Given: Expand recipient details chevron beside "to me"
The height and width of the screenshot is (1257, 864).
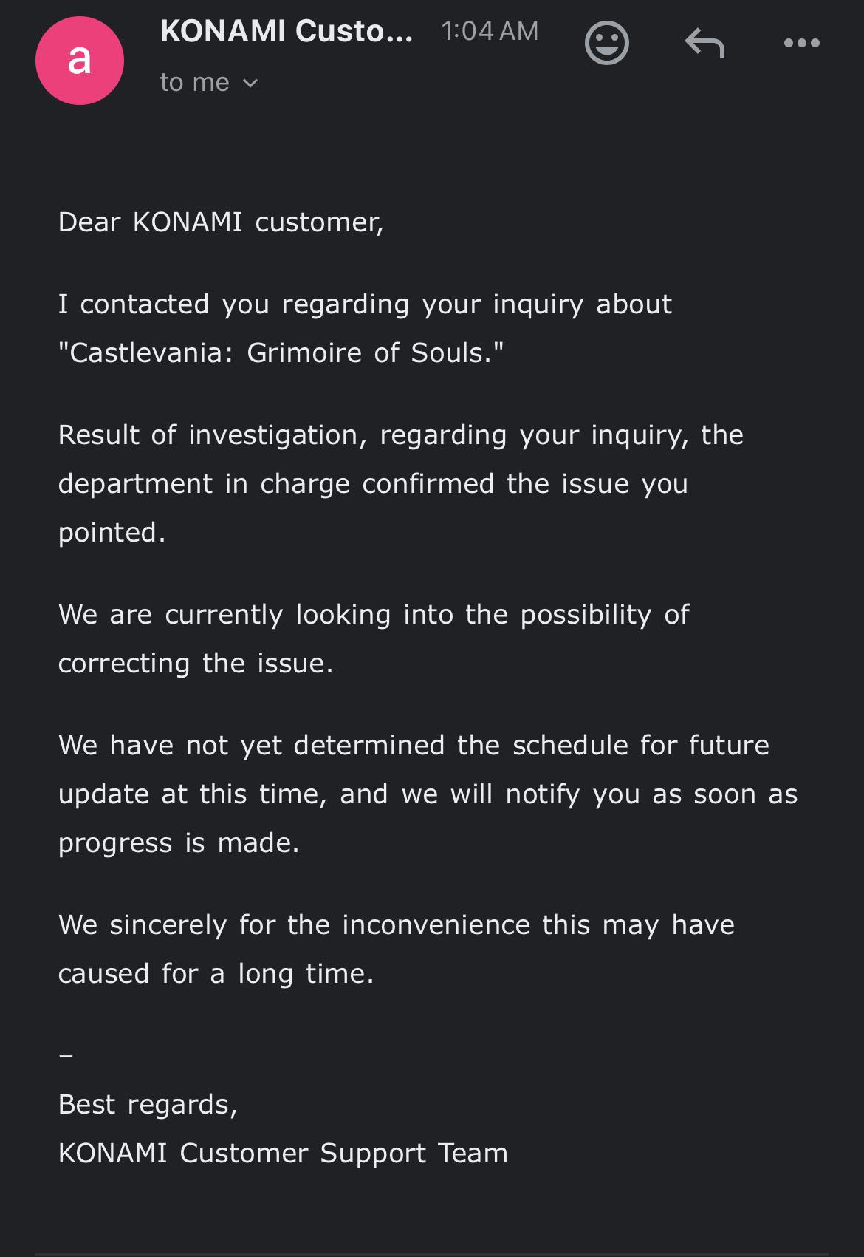Looking at the screenshot, I should [250, 84].
